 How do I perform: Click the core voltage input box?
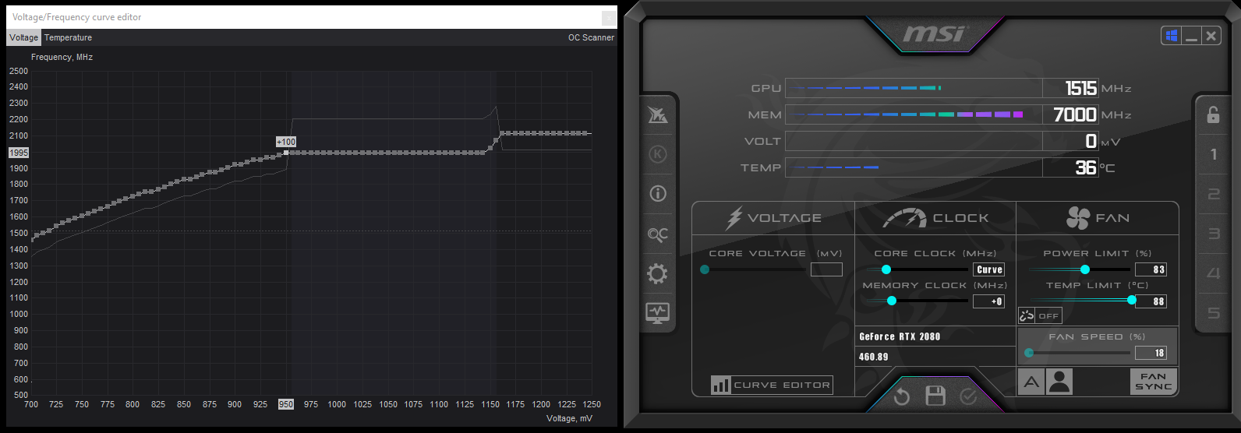pyautogui.click(x=826, y=269)
